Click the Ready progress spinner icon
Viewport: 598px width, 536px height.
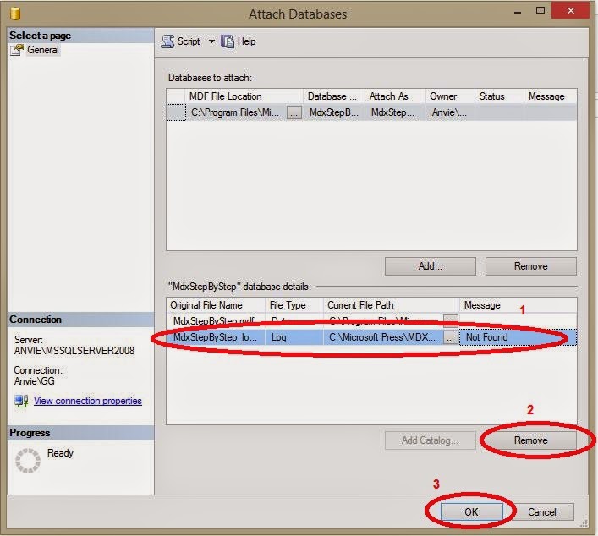27,461
